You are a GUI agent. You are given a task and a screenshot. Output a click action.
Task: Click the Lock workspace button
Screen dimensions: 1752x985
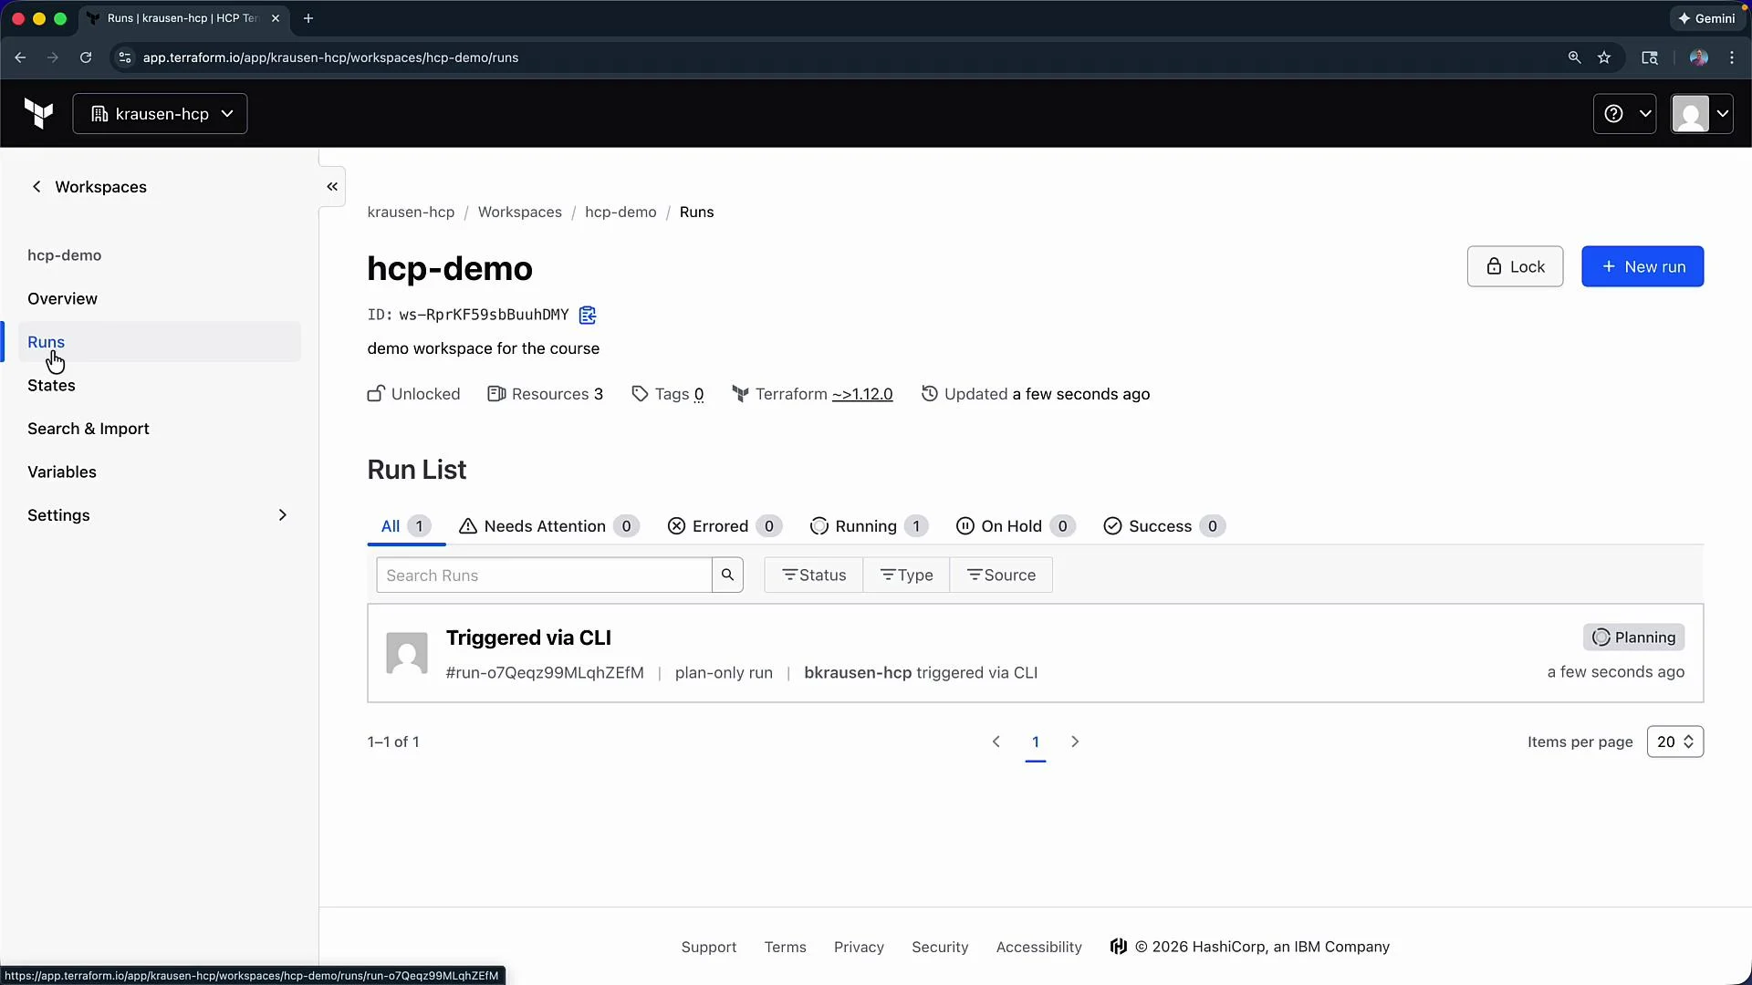pos(1515,266)
